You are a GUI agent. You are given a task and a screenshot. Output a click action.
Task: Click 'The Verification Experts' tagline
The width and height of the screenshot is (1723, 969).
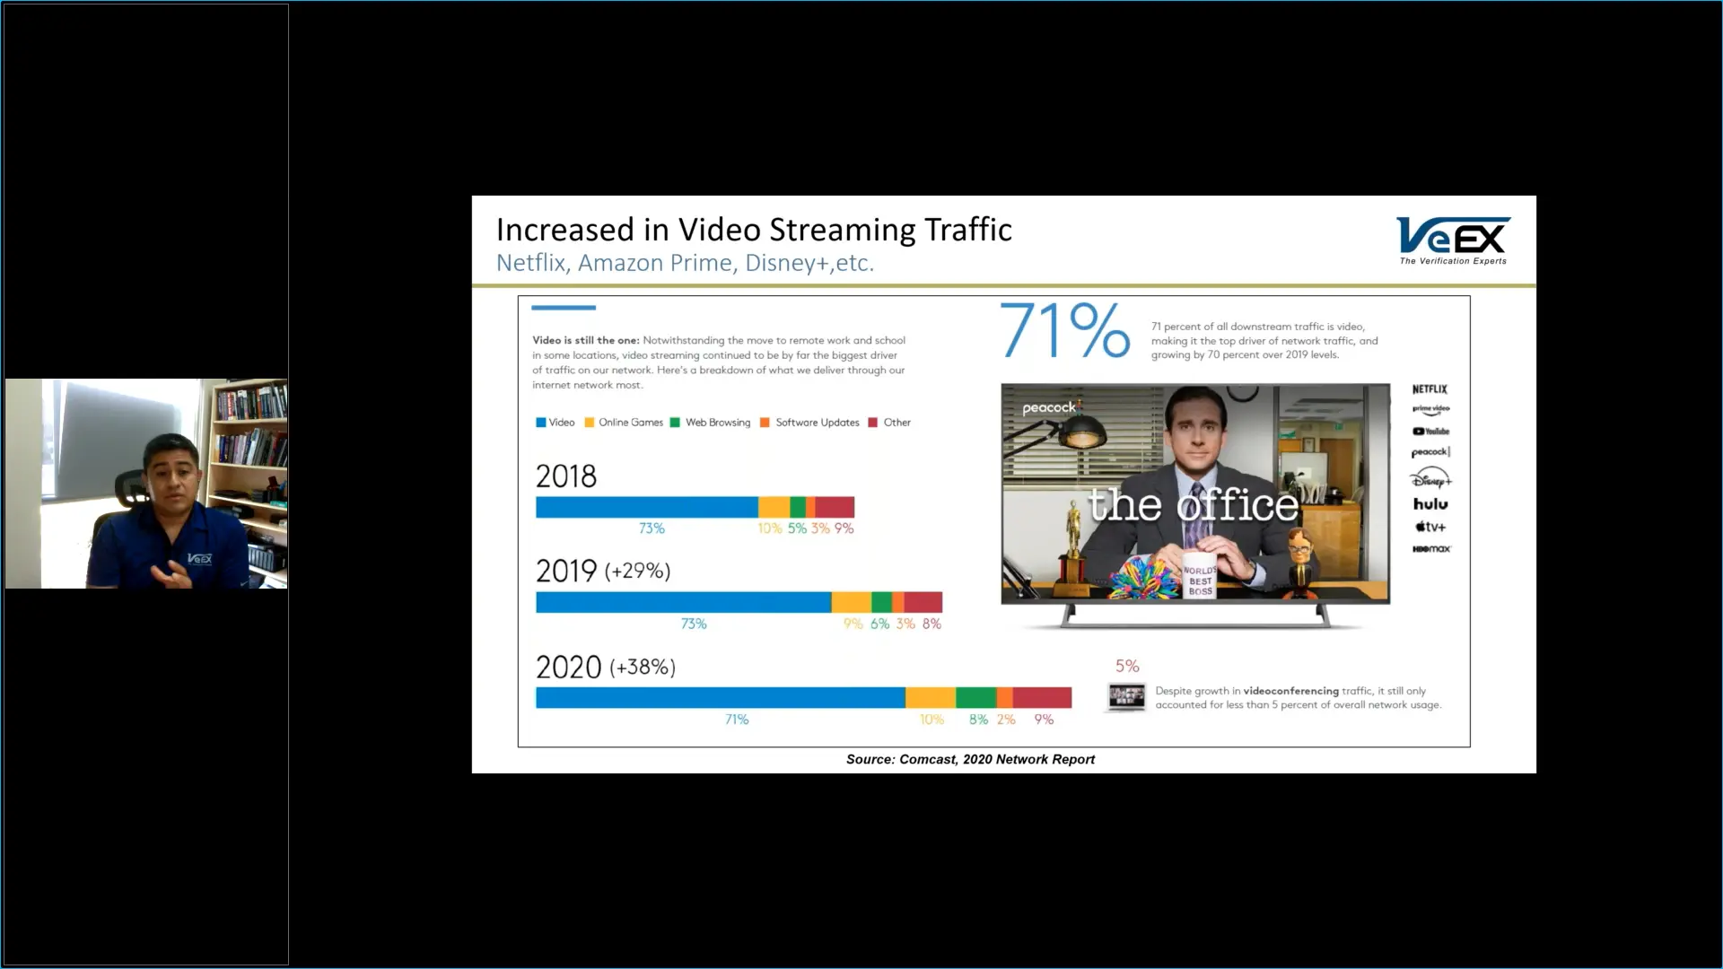click(1453, 261)
